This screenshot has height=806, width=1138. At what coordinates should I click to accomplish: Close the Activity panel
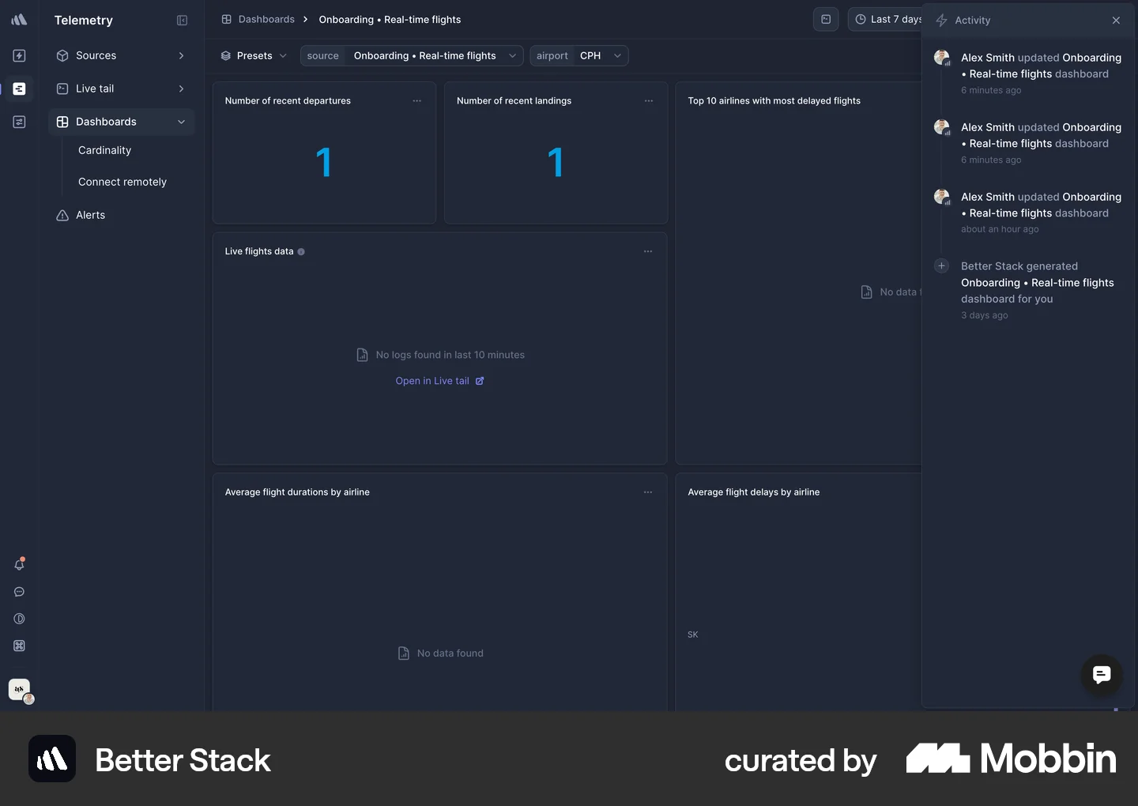(x=1116, y=21)
